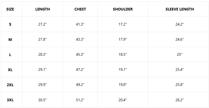Click the 30.5" length value
209x108 pixels.
43,100
